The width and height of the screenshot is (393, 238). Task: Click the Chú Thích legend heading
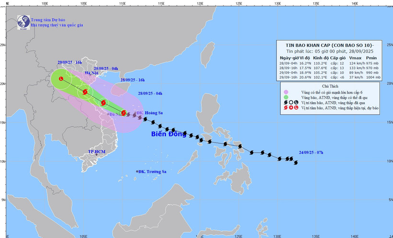tap(330, 85)
